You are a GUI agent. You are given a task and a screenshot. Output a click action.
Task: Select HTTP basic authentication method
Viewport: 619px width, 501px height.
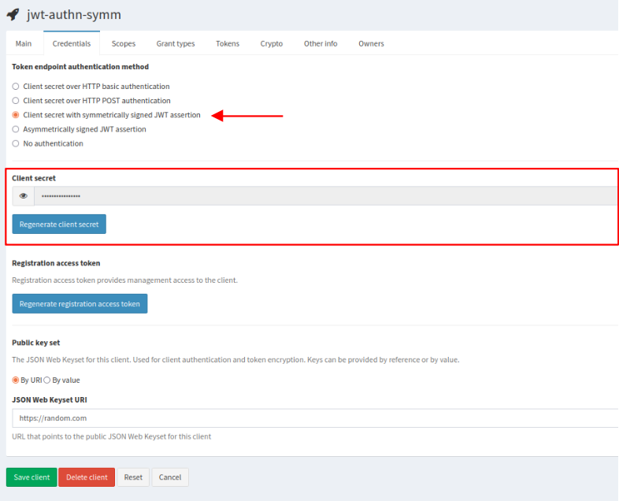tap(16, 87)
